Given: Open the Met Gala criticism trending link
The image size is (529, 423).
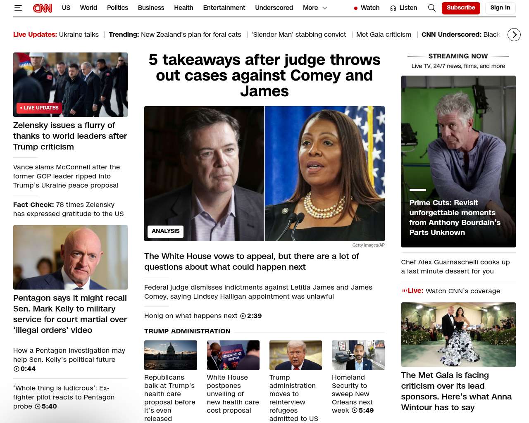Looking at the screenshot, I should (x=384, y=35).
